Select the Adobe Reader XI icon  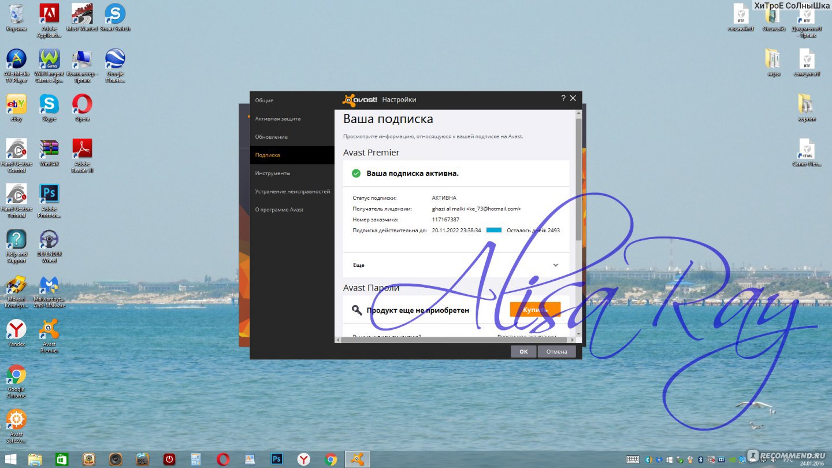pyautogui.click(x=82, y=156)
